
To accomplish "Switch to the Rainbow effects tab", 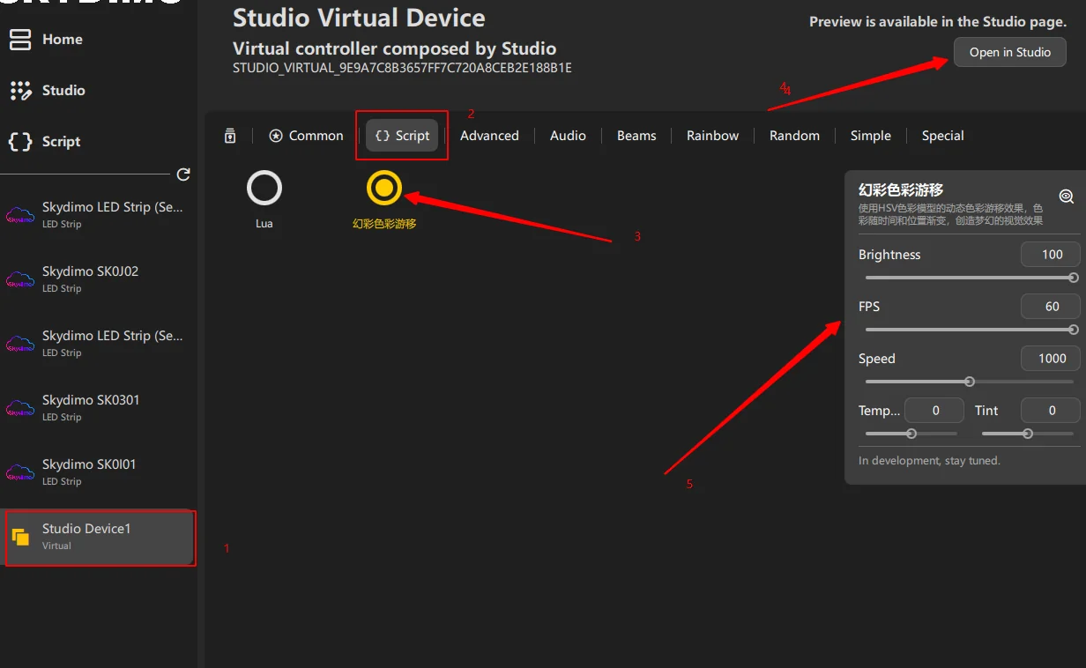I will point(712,136).
